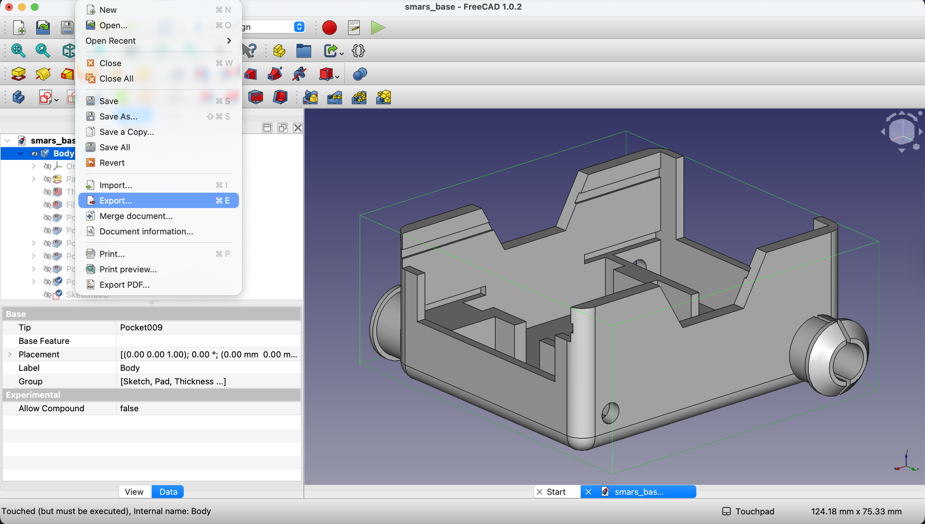Screen dimensions: 925x524
Task: Click the navigation cube in the 3D view
Action: (x=901, y=131)
